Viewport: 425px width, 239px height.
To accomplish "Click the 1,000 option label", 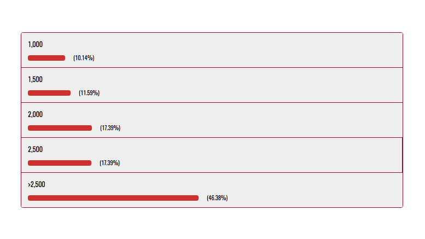I will (x=35, y=44).
